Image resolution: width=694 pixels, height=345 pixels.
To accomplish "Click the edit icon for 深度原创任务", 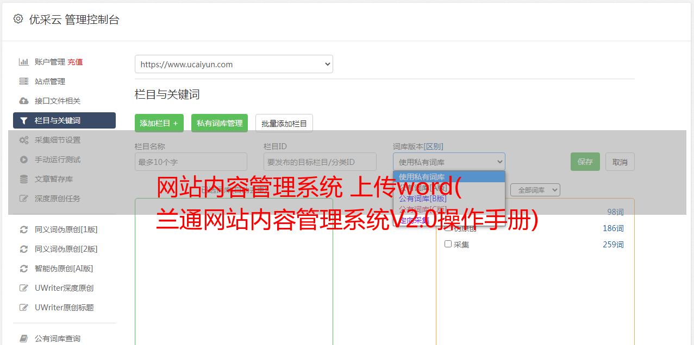I will (x=24, y=199).
